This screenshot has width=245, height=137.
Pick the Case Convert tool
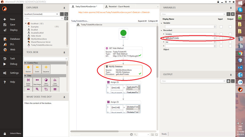point(55,82)
